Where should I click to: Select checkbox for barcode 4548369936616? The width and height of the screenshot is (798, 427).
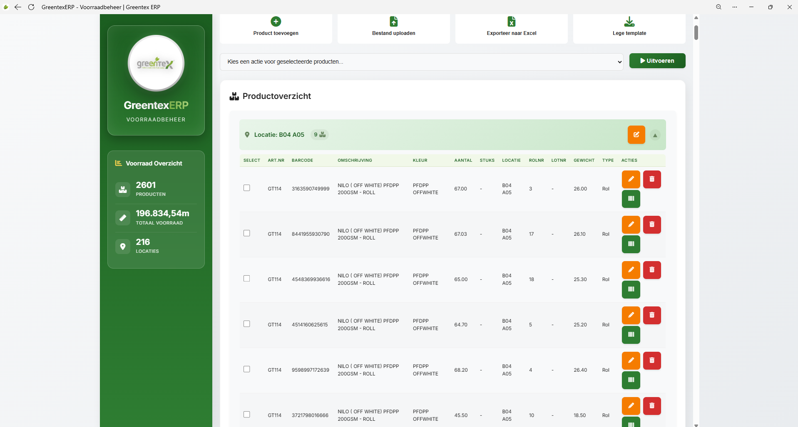pyautogui.click(x=247, y=279)
